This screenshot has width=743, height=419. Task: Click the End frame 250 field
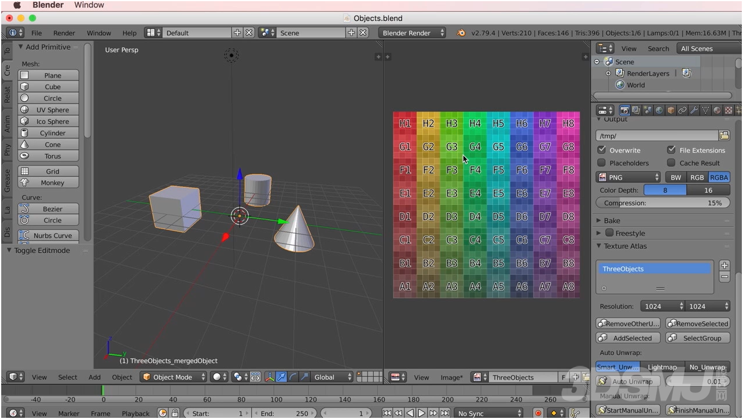[x=285, y=413]
